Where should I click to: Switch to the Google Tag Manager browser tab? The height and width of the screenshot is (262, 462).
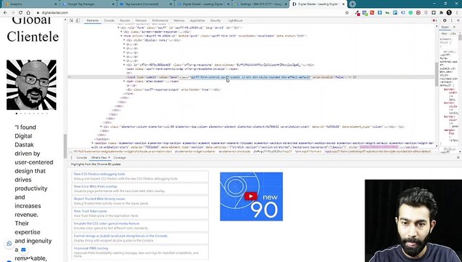pyautogui.click(x=88, y=4)
